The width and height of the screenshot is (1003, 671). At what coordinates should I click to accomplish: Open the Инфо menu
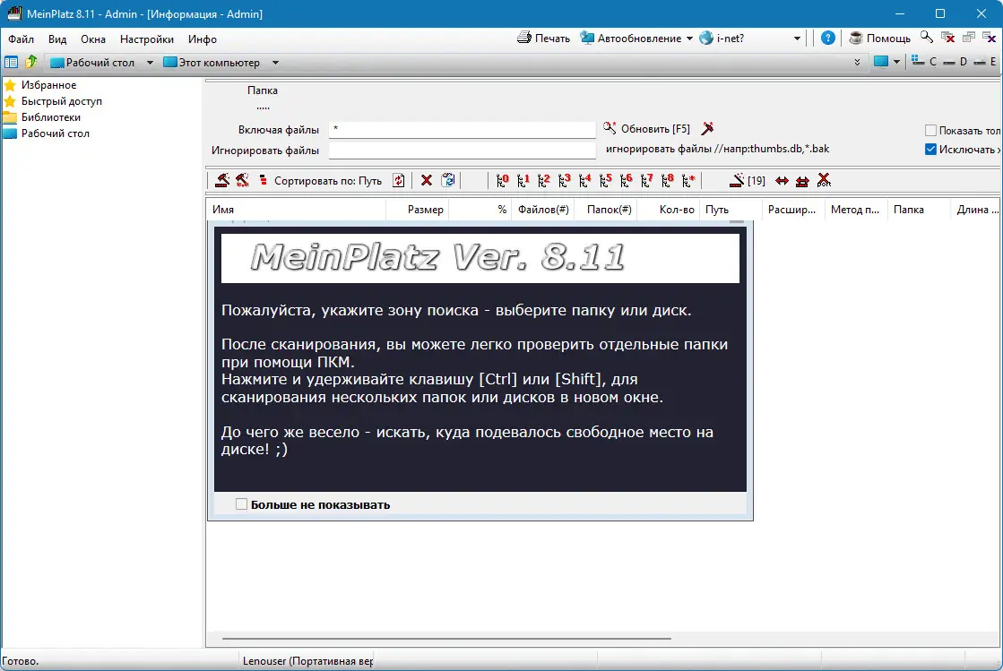pyautogui.click(x=203, y=39)
